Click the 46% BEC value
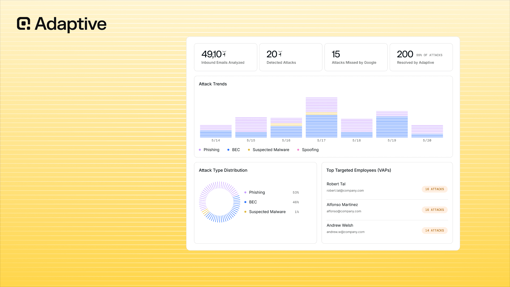Viewport: 510px width, 287px height. [296, 202]
